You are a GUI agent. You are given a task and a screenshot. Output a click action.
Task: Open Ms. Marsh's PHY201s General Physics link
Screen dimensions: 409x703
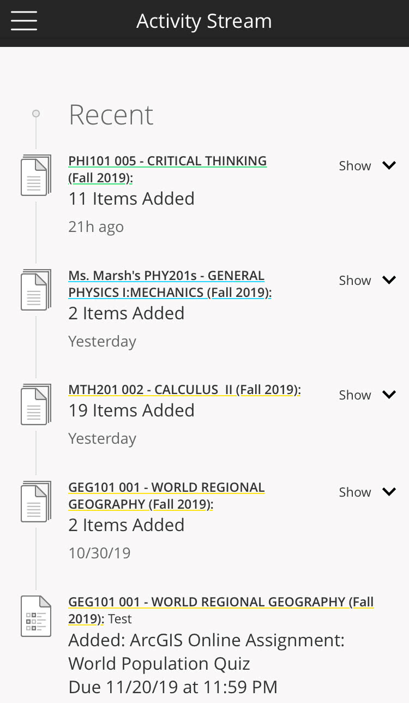coord(170,284)
